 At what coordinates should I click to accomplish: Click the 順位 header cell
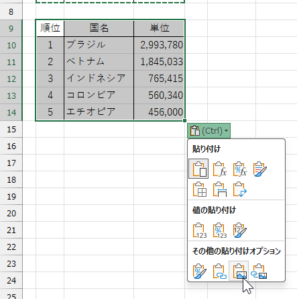(x=50, y=28)
